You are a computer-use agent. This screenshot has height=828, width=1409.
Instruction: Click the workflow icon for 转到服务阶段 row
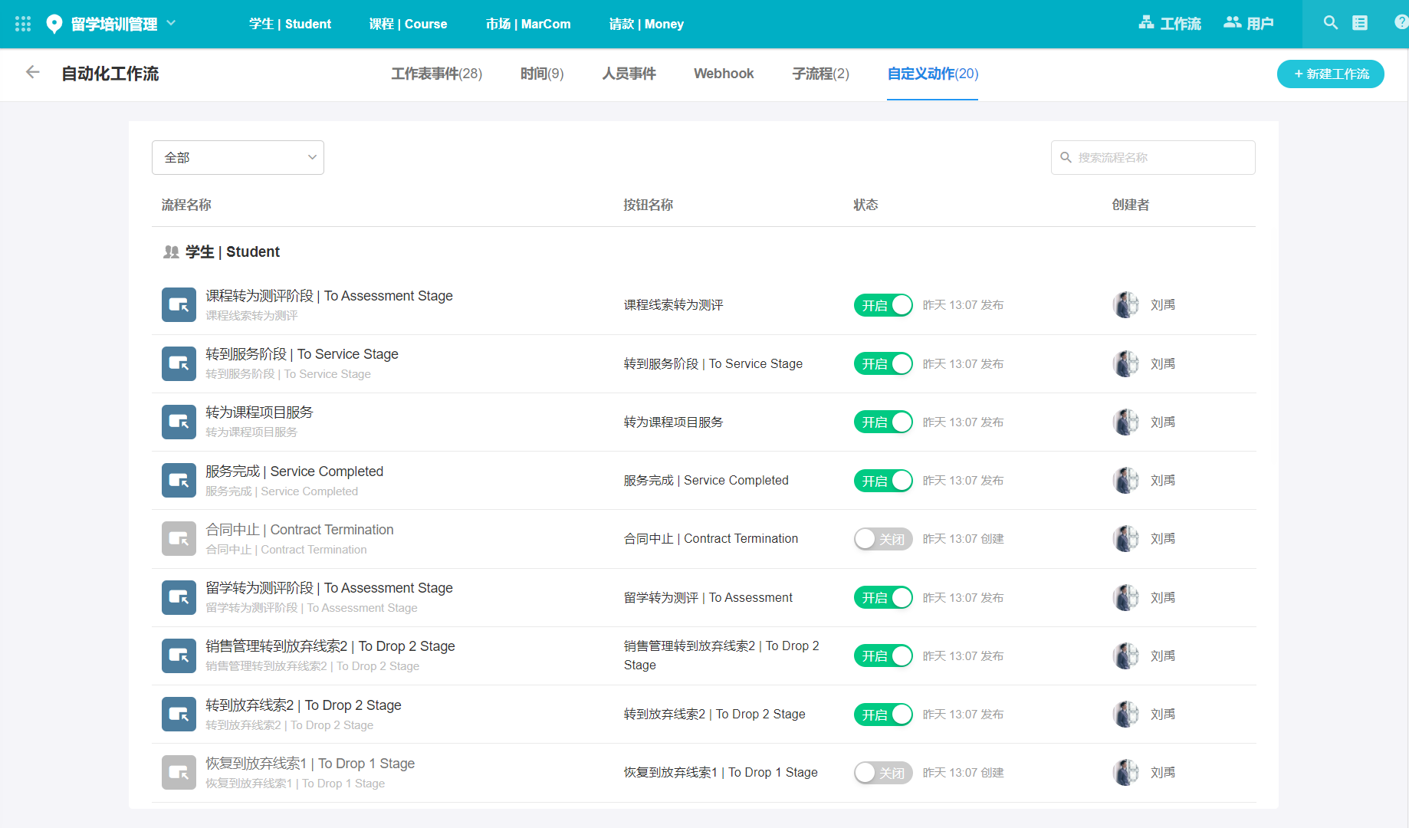point(179,363)
